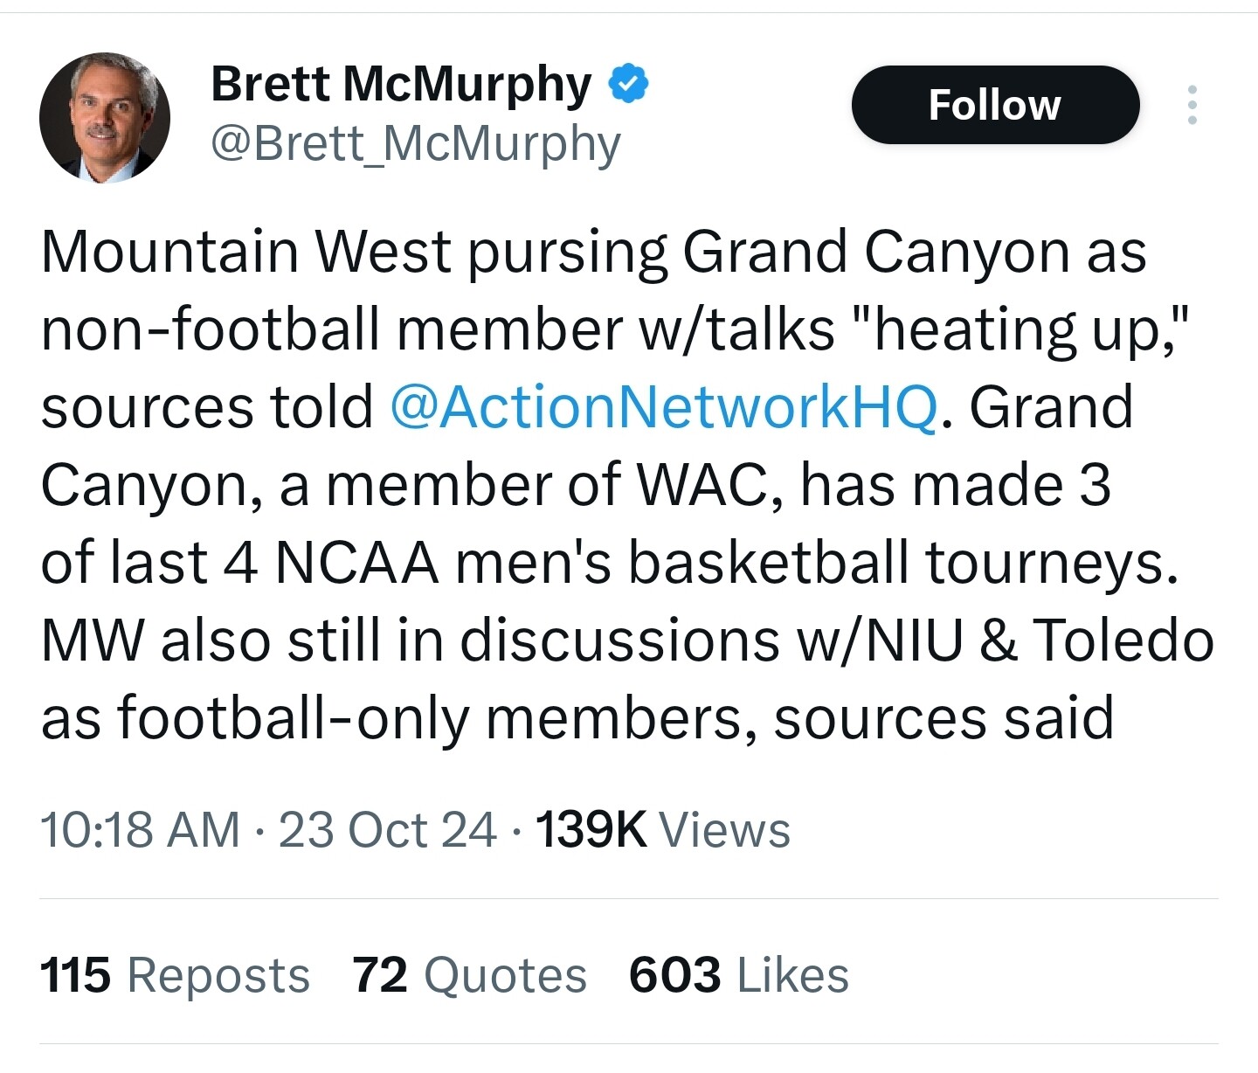Click the blue verified badge

pos(628,83)
